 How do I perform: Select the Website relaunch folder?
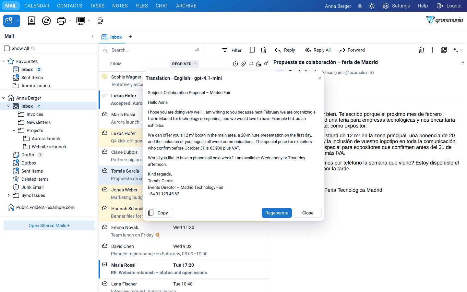49,147
